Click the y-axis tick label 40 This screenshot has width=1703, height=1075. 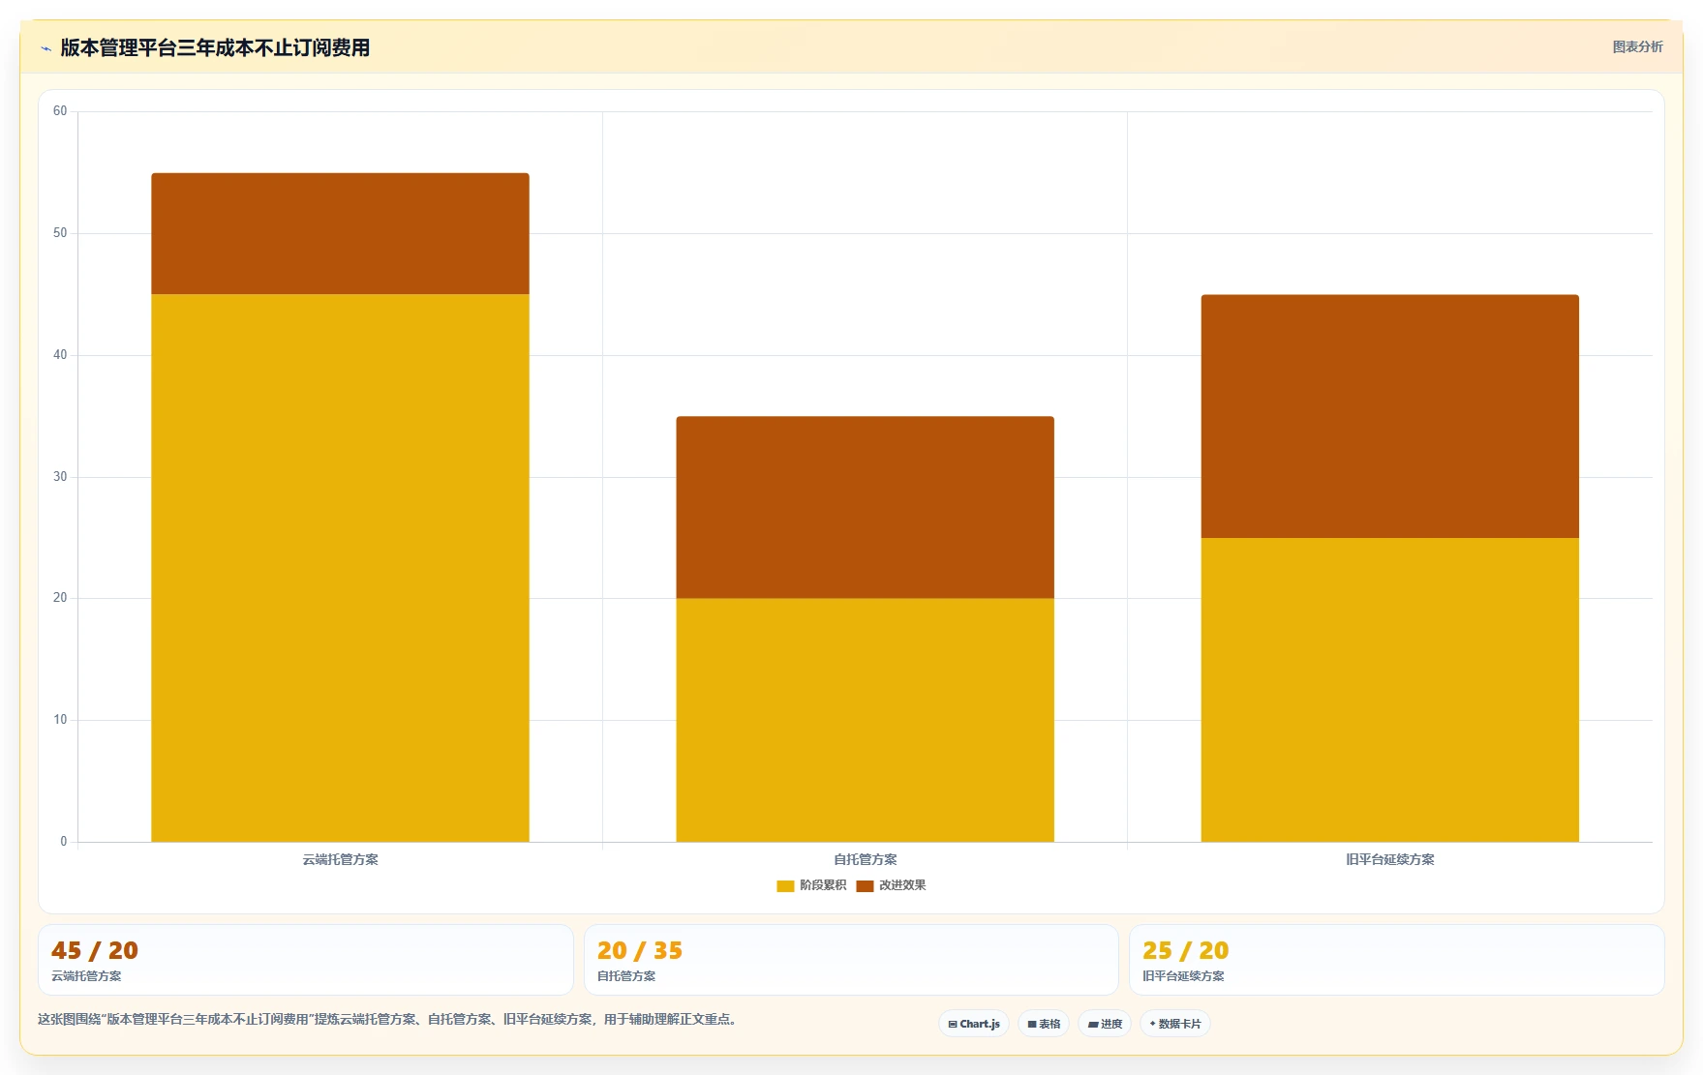[x=60, y=355]
